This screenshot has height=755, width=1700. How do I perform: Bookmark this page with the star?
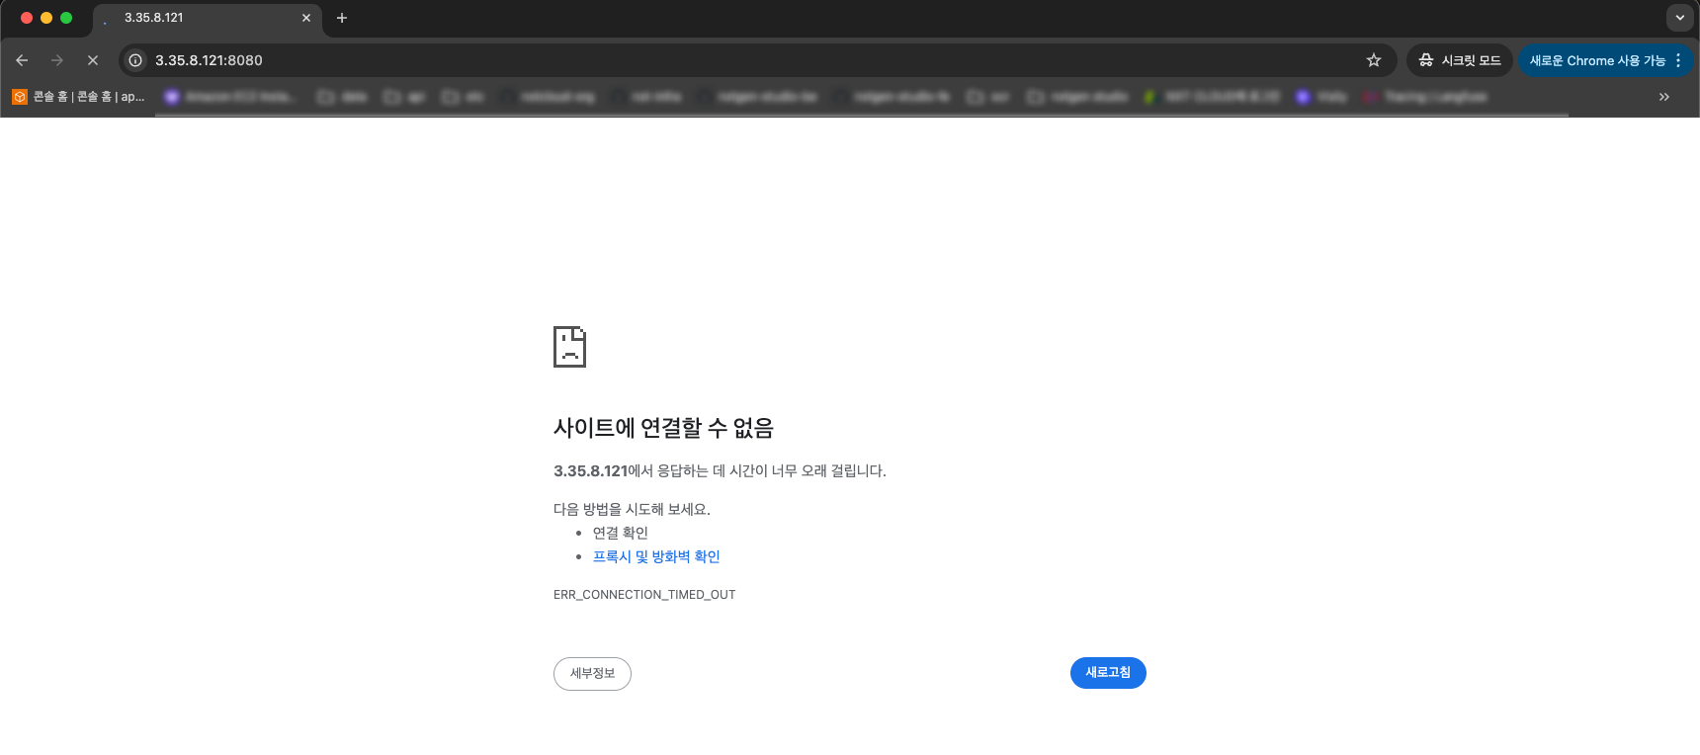pyautogui.click(x=1374, y=60)
